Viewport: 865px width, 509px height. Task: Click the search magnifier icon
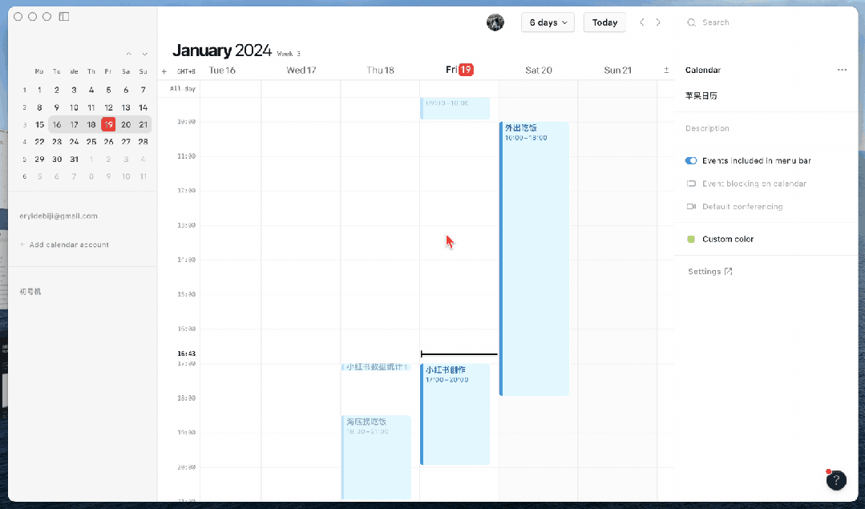click(691, 22)
